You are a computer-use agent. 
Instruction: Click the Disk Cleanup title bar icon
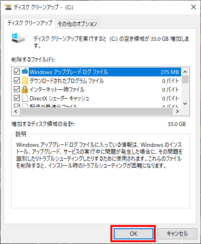click(x=8, y=7)
